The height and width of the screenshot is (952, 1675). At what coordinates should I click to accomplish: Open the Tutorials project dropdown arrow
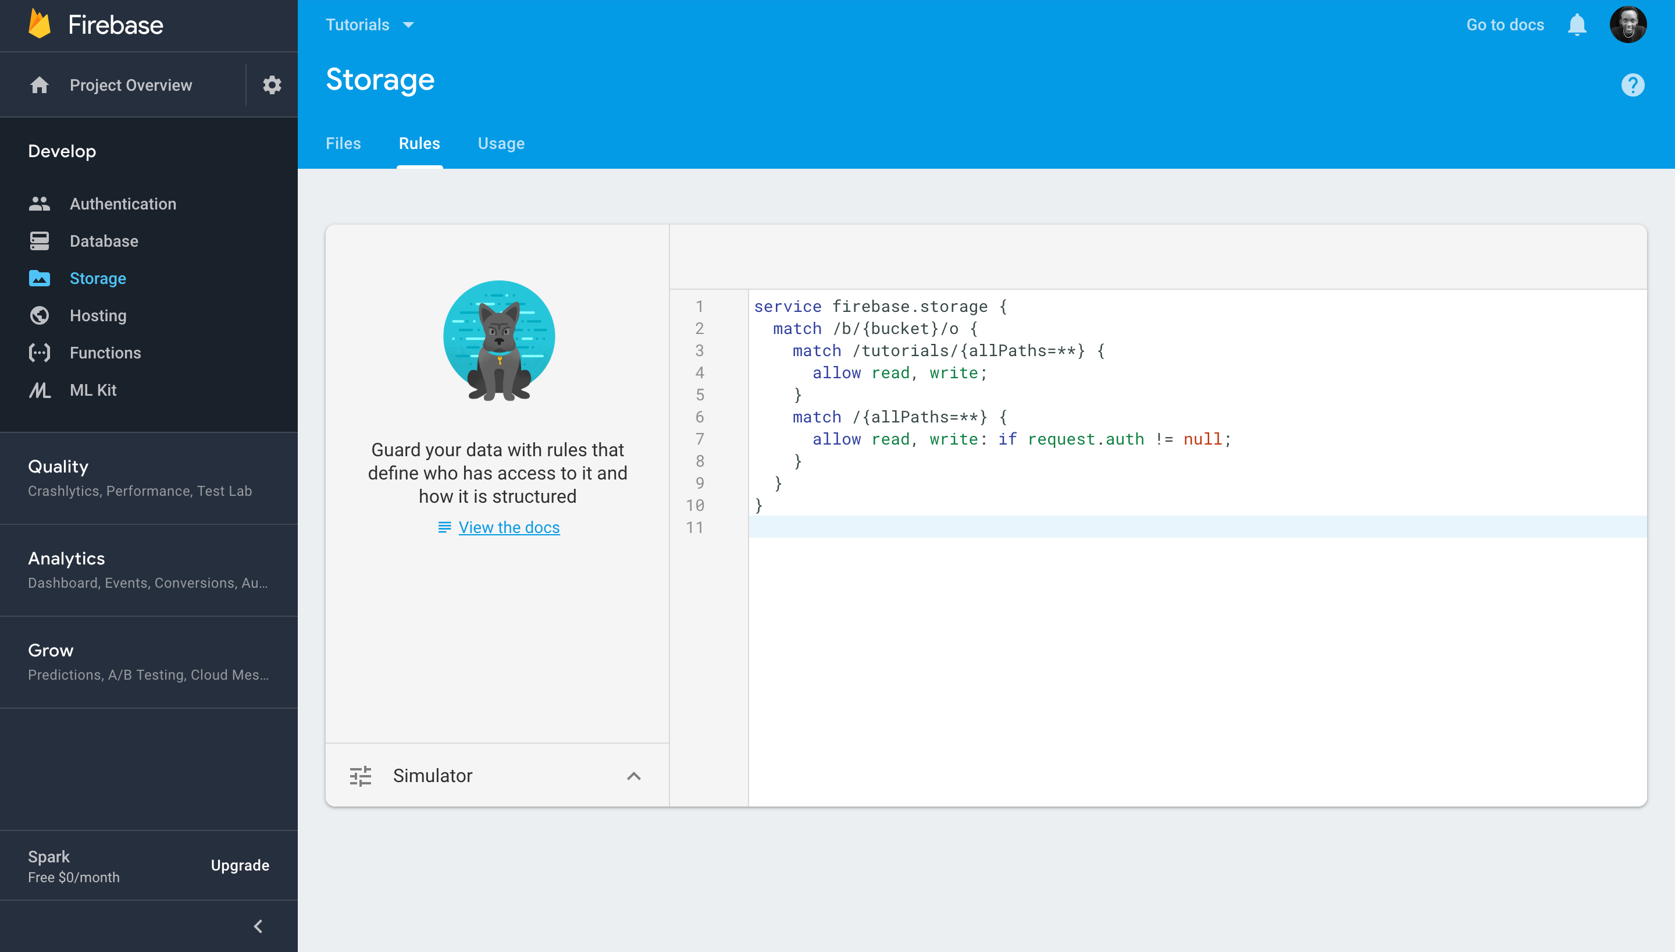(x=408, y=25)
